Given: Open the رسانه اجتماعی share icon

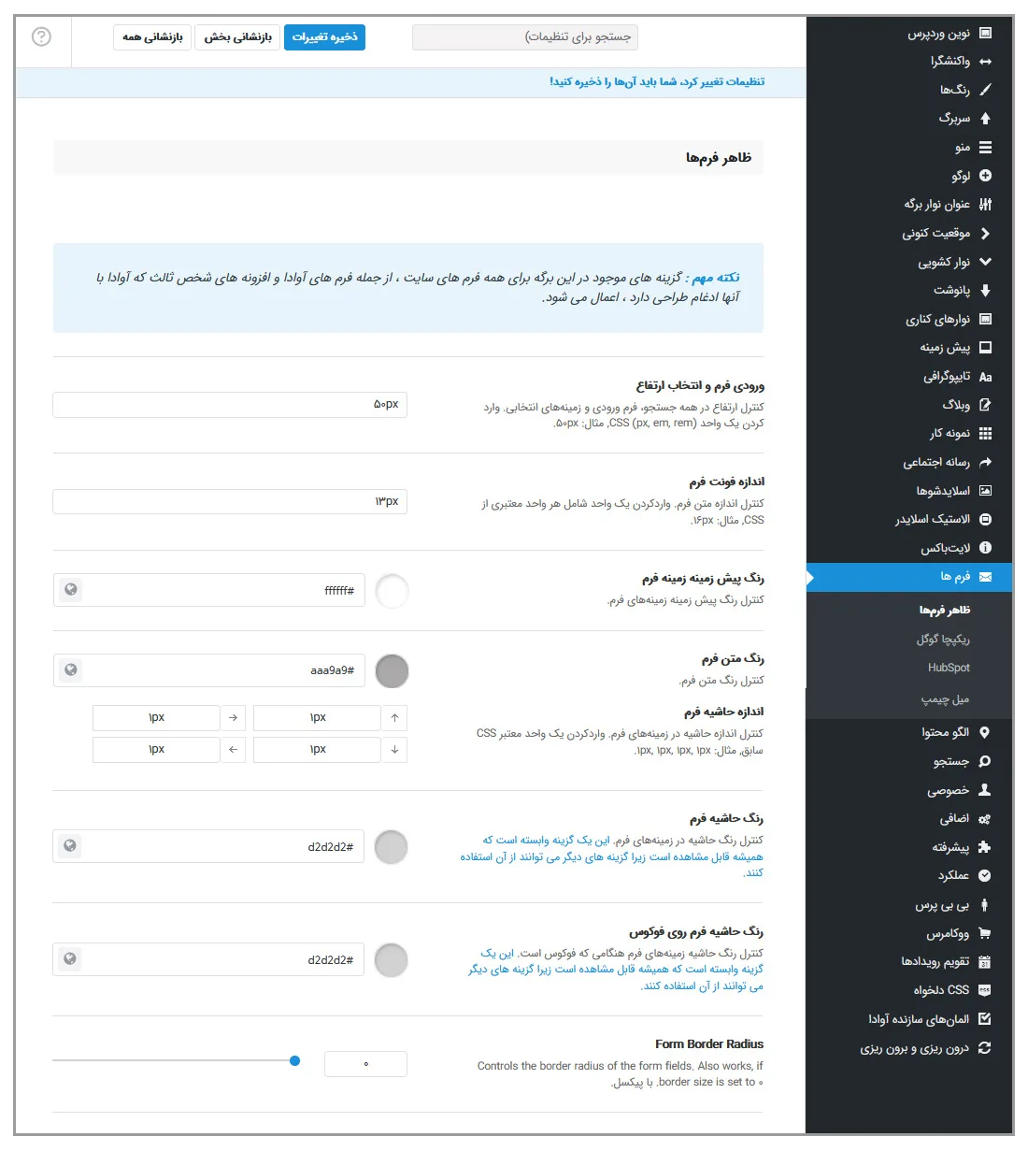Looking at the screenshot, I should (985, 462).
